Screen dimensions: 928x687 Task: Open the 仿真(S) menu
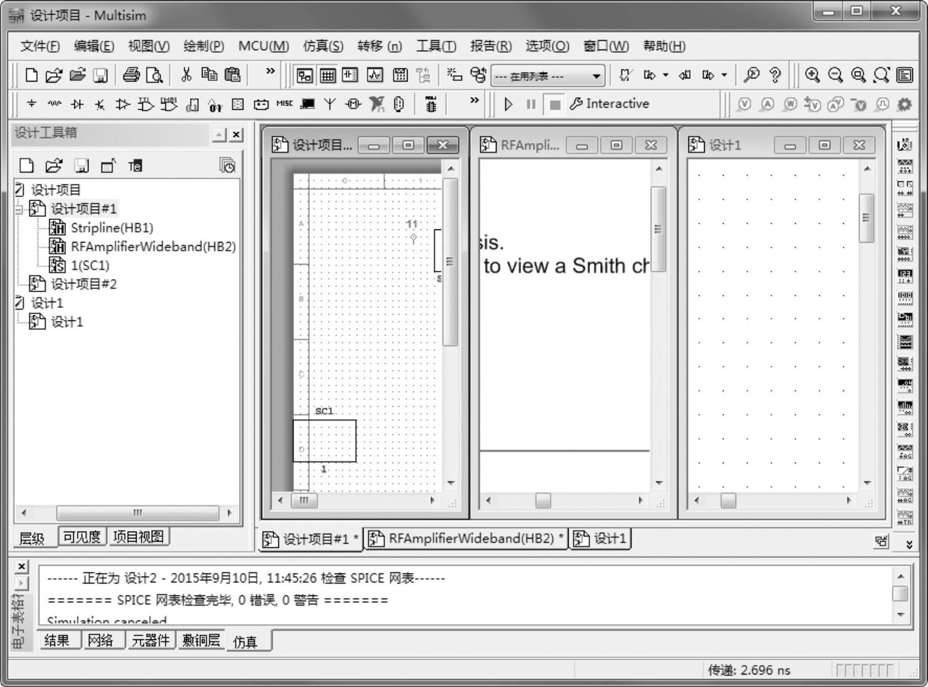tap(323, 46)
